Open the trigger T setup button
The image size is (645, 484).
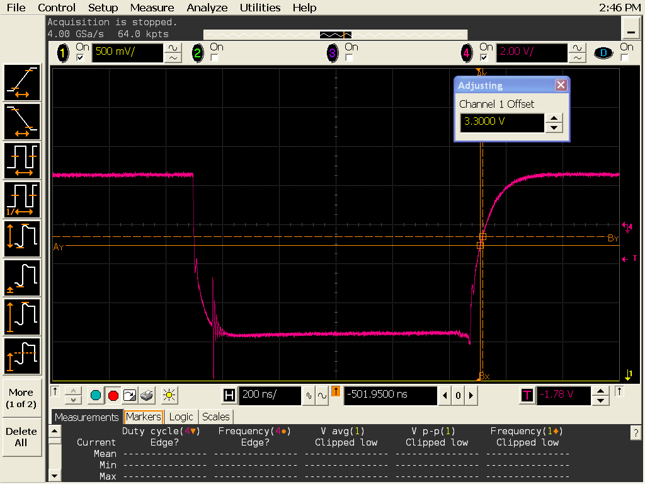[x=527, y=396]
